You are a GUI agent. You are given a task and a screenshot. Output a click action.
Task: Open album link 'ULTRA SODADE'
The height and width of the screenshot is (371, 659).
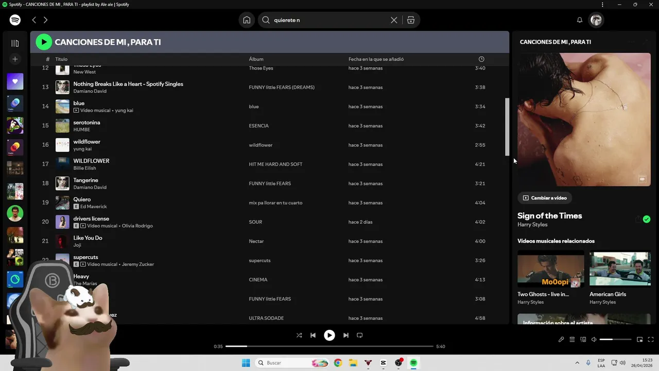266,318
